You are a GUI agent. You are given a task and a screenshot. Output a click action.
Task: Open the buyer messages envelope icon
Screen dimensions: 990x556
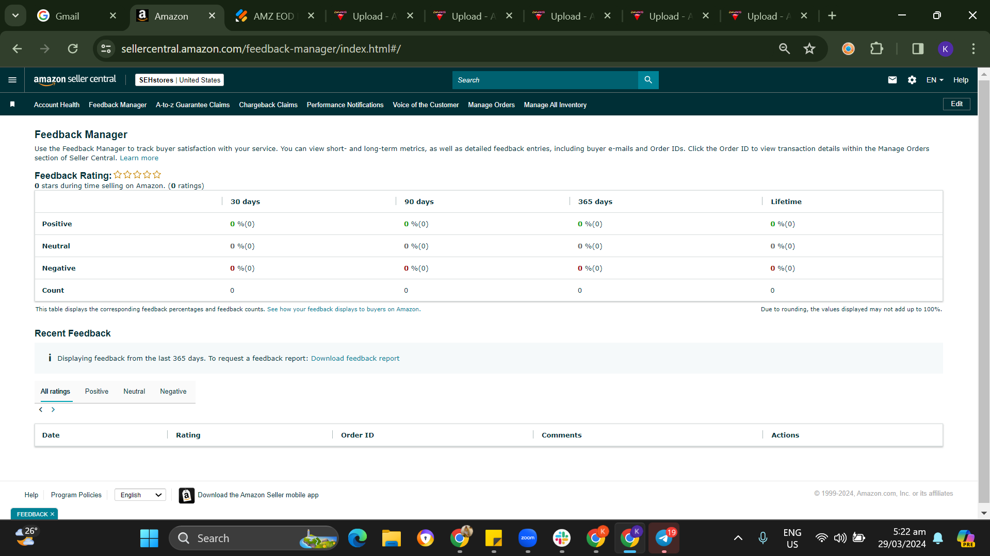(892, 80)
